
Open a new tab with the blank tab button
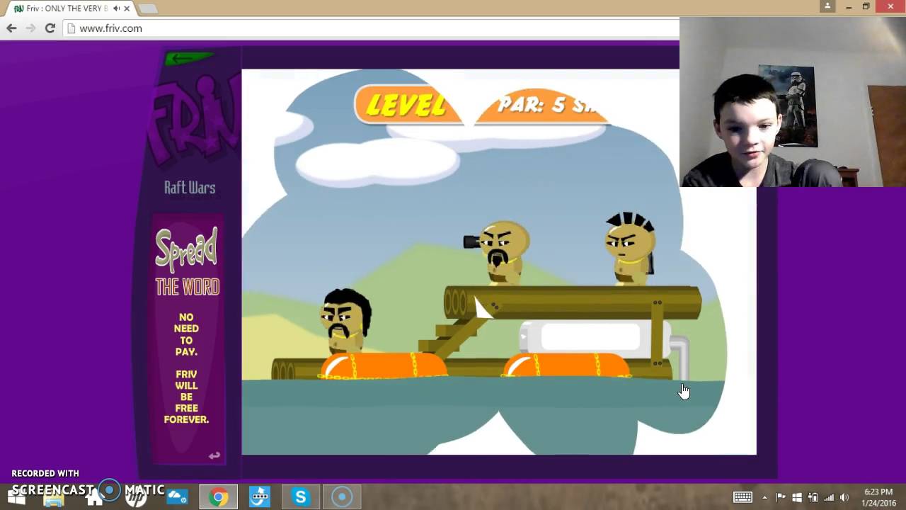pos(147,8)
